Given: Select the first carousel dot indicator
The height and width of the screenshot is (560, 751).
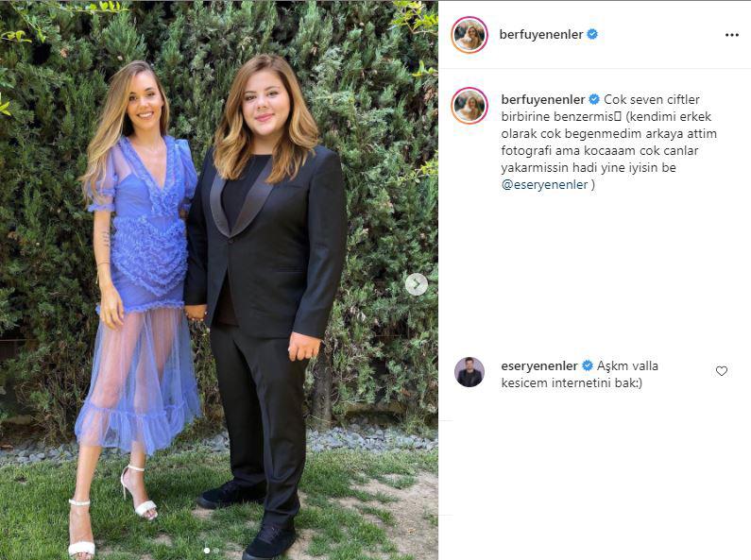Looking at the screenshot, I should point(207,551).
